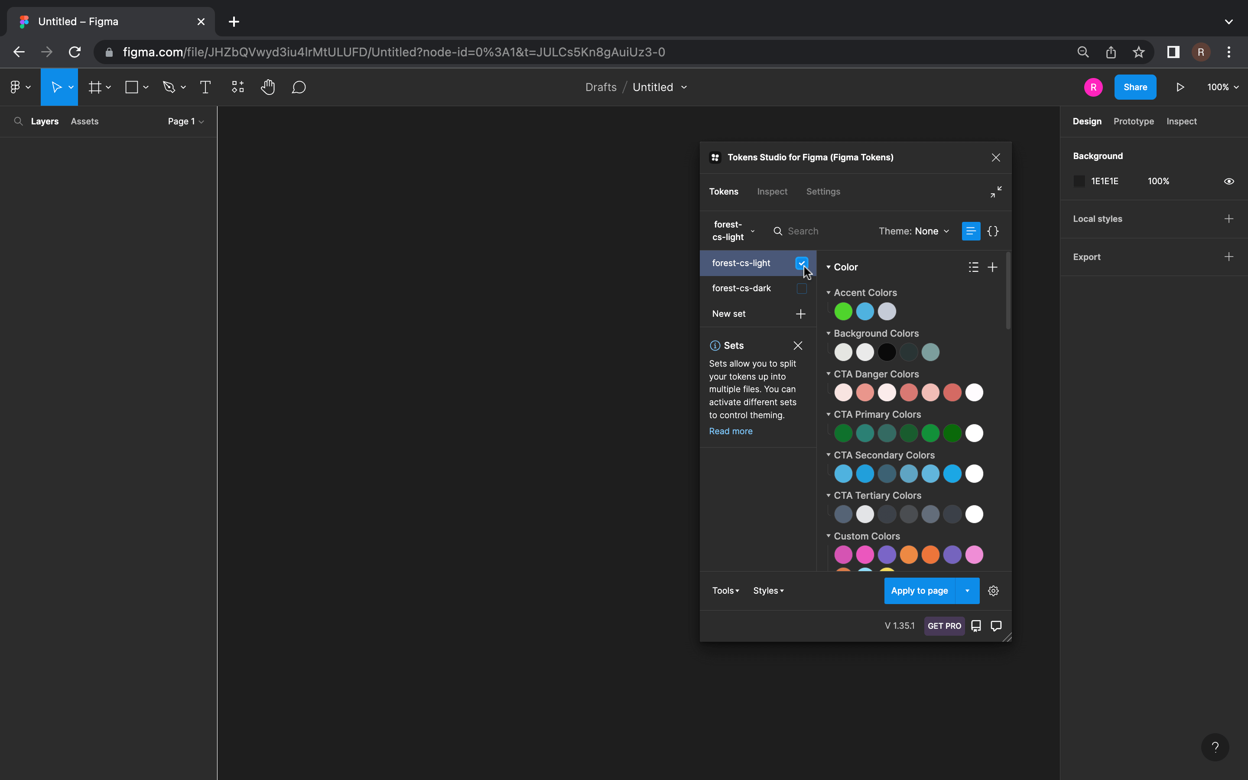Click the layers search magnifier icon
This screenshot has width=1248, height=780.
click(18, 121)
